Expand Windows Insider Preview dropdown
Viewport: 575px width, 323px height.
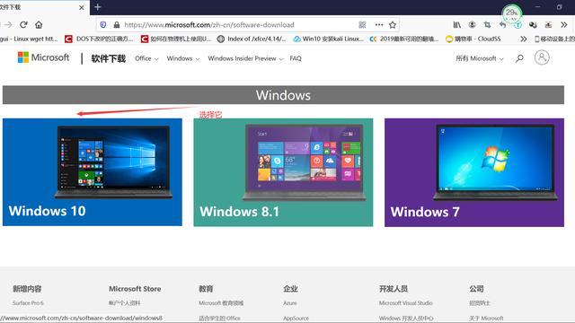pyautogui.click(x=245, y=58)
